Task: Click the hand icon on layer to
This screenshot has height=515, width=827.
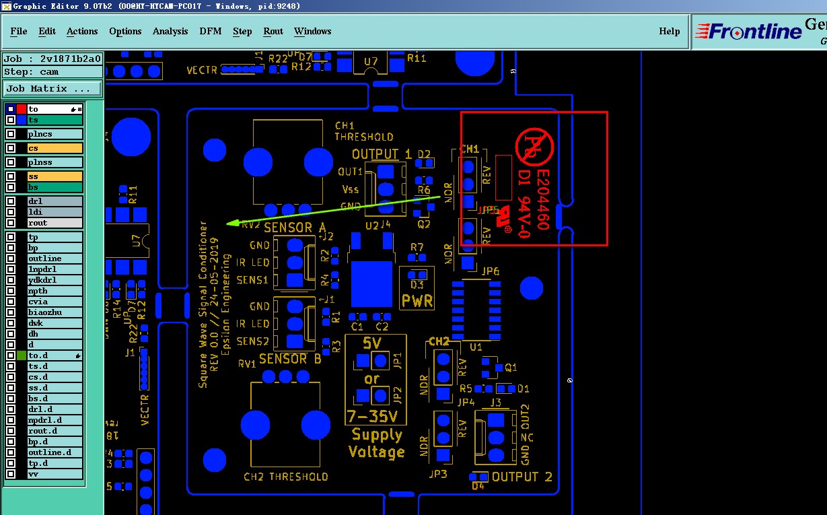Action: [72, 109]
